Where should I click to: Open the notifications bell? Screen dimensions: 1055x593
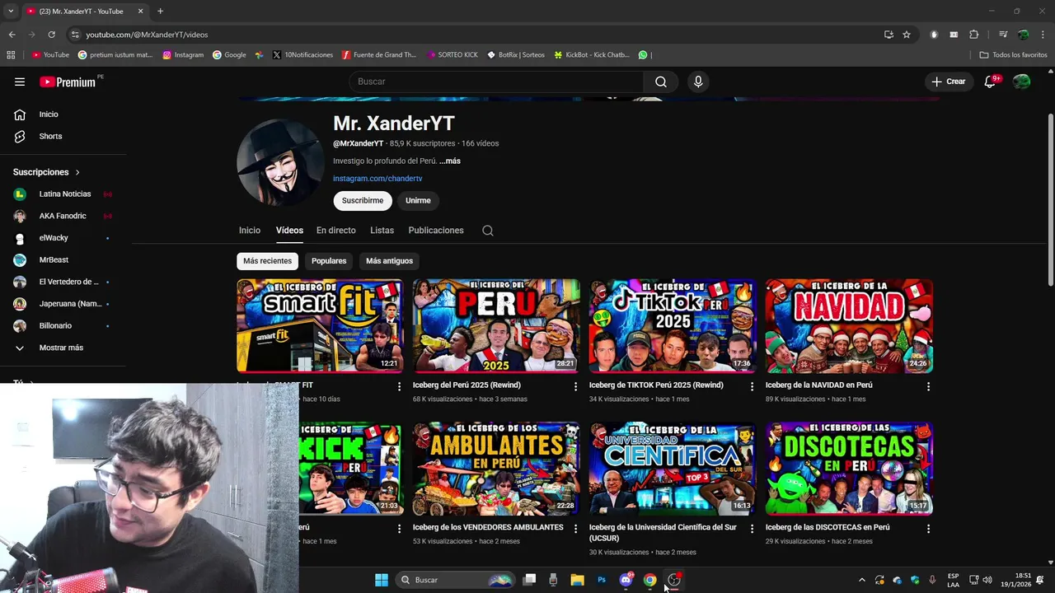pyautogui.click(x=990, y=82)
